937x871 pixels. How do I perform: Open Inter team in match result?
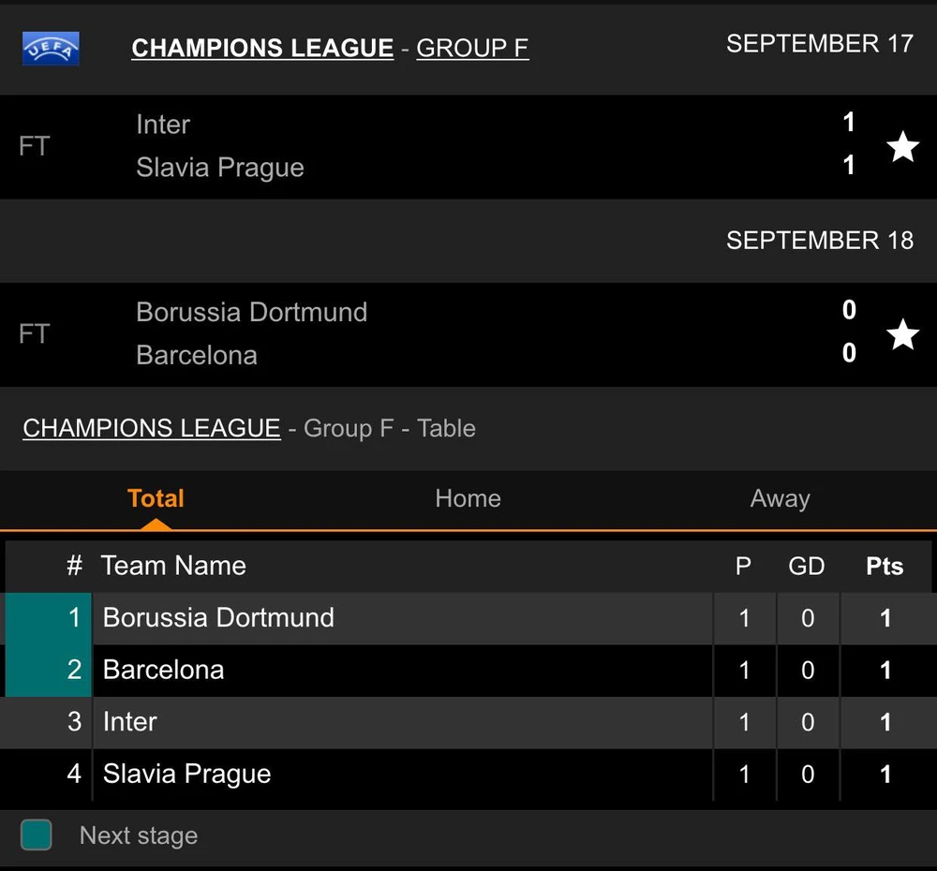coord(163,125)
